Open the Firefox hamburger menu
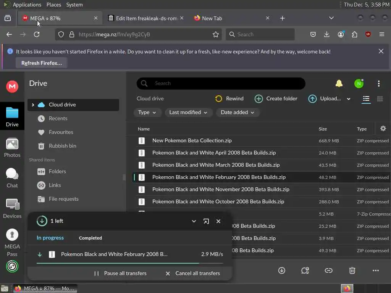Viewport: 391px width, 293px height. click(x=381, y=34)
